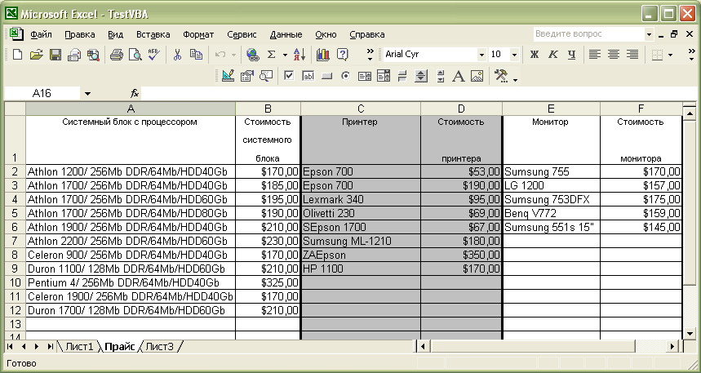Switch to the Лист3 sheet tab
The height and width of the screenshot is (373, 701).
[160, 346]
